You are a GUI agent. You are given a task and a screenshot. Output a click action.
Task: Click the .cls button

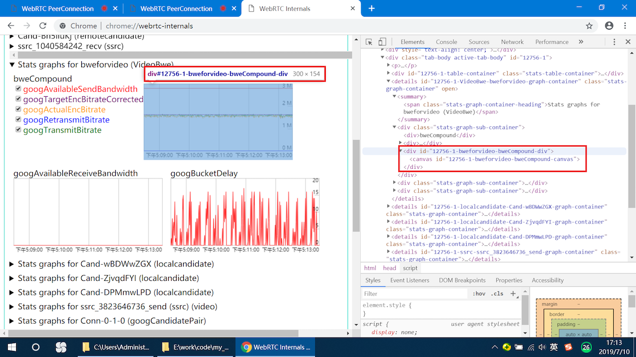click(497, 294)
